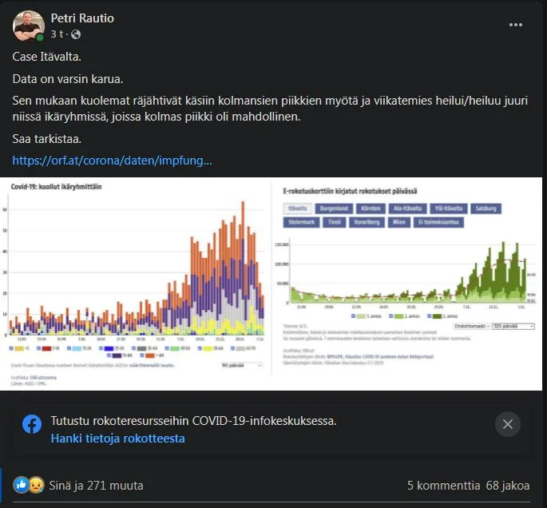Select the Ylä-Itävalta tab
Image resolution: width=547 pixels, height=508 pixels.
tap(448, 208)
